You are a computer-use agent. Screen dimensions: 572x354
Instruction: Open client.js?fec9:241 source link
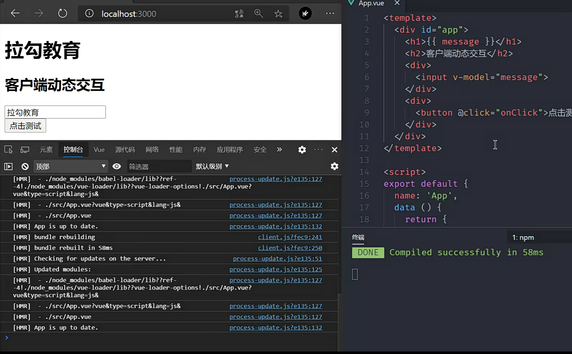pyautogui.click(x=290, y=237)
